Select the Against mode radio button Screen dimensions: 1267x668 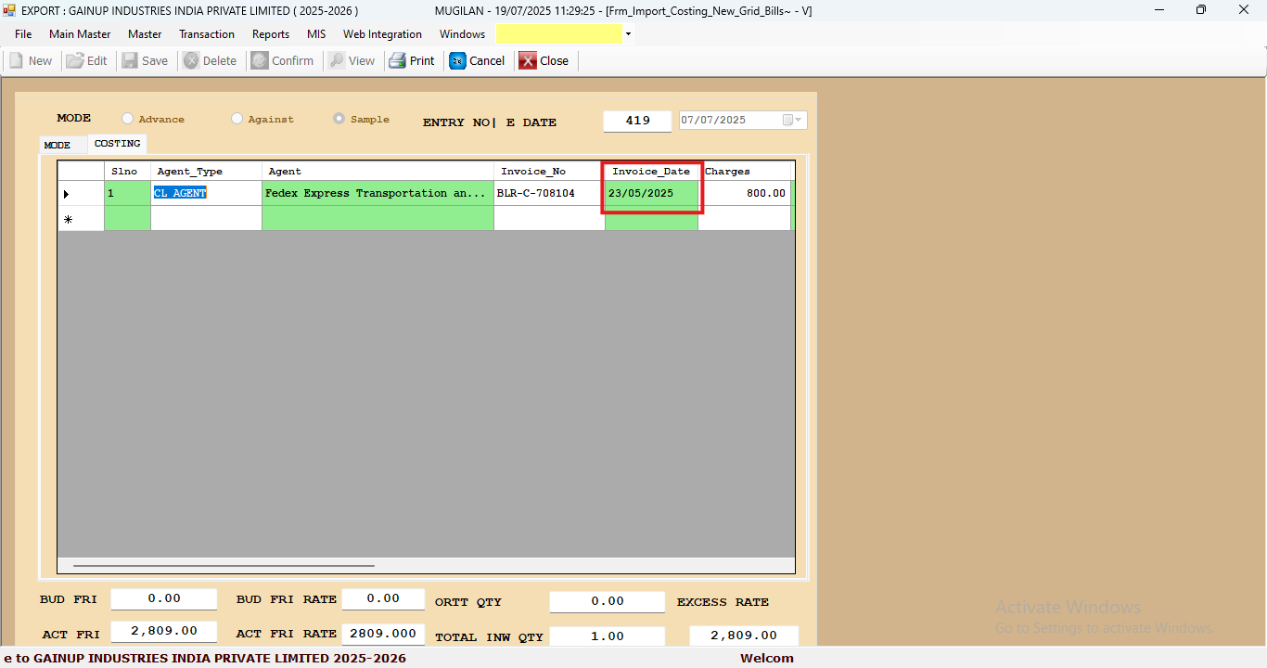(x=237, y=119)
